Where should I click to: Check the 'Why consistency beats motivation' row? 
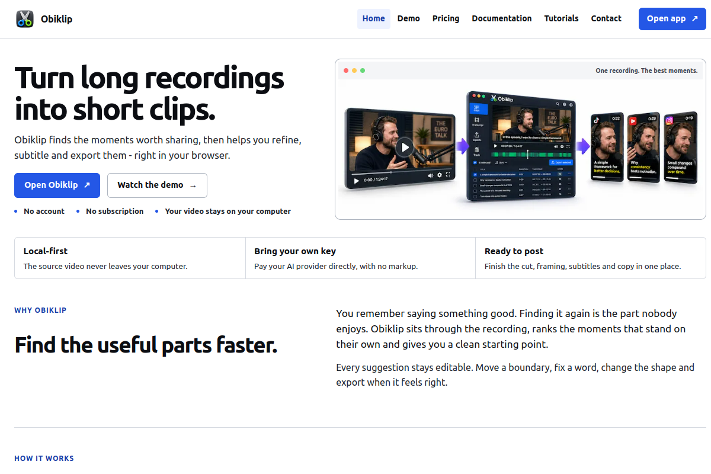[x=475, y=180]
